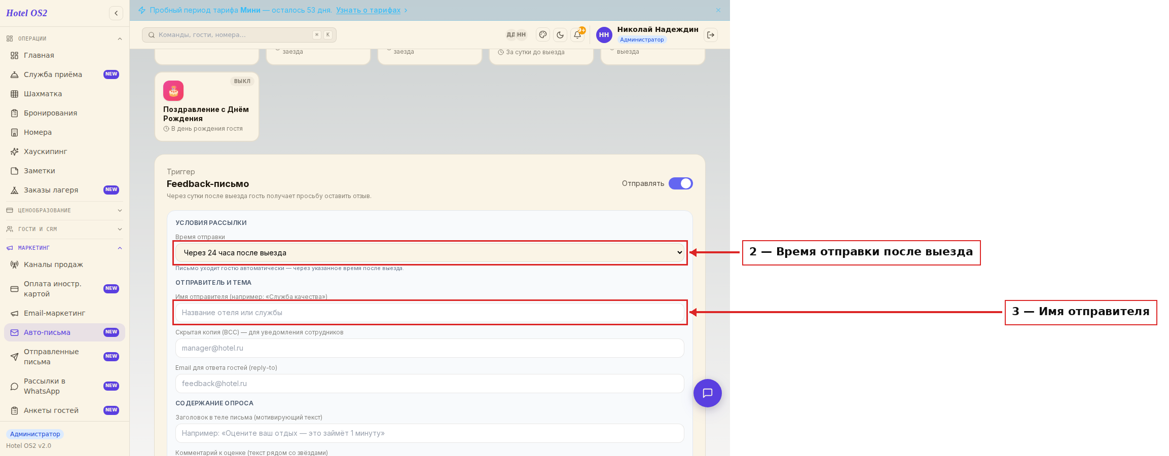This screenshot has height=456, width=1169.
Task: Click the search magnifier icon
Action: pos(152,35)
